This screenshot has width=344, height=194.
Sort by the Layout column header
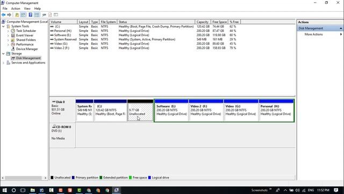point(83,22)
